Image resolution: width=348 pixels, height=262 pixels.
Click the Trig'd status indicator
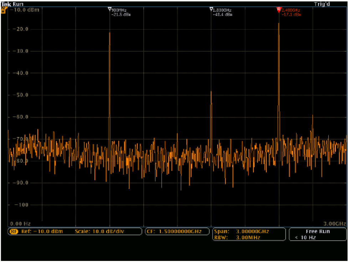[x=322, y=4]
